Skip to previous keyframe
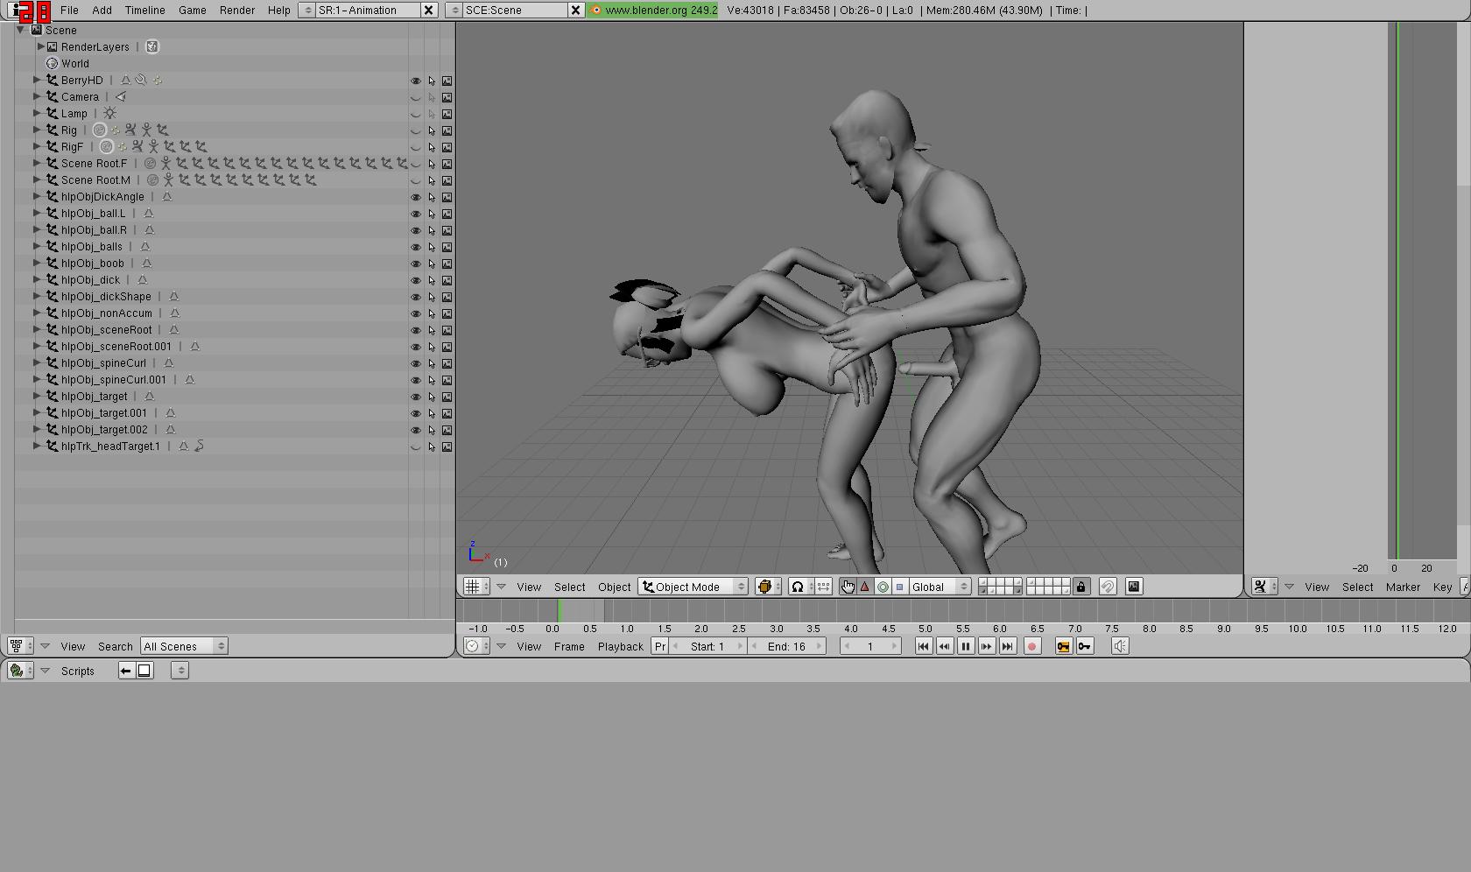 [x=944, y=646]
